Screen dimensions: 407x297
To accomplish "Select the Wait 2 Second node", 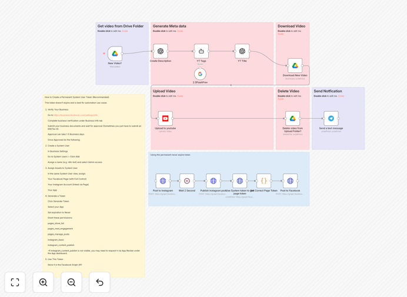I will click(x=187, y=181).
